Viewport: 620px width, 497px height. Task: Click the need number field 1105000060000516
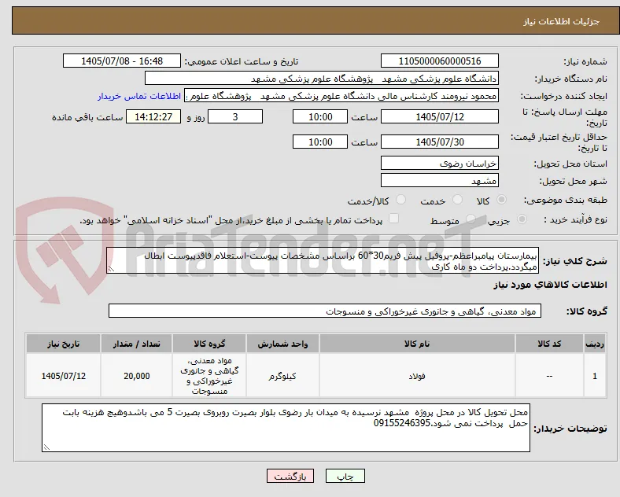coord(440,61)
